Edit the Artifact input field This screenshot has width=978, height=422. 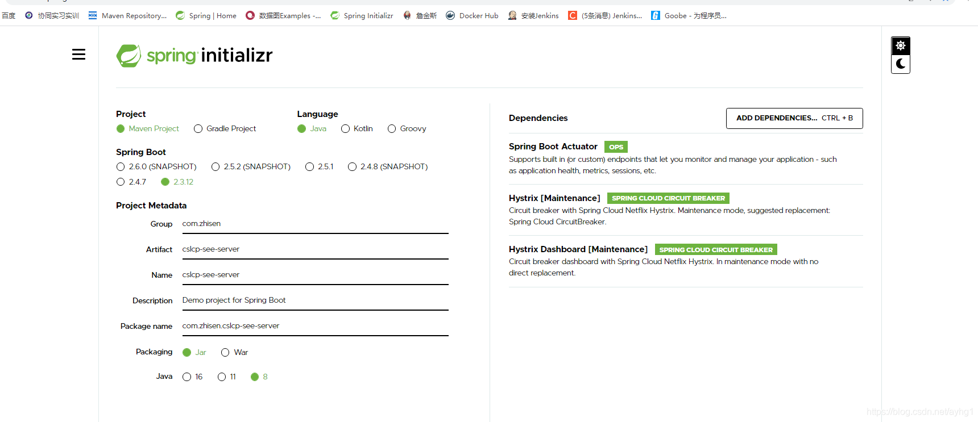coord(315,249)
